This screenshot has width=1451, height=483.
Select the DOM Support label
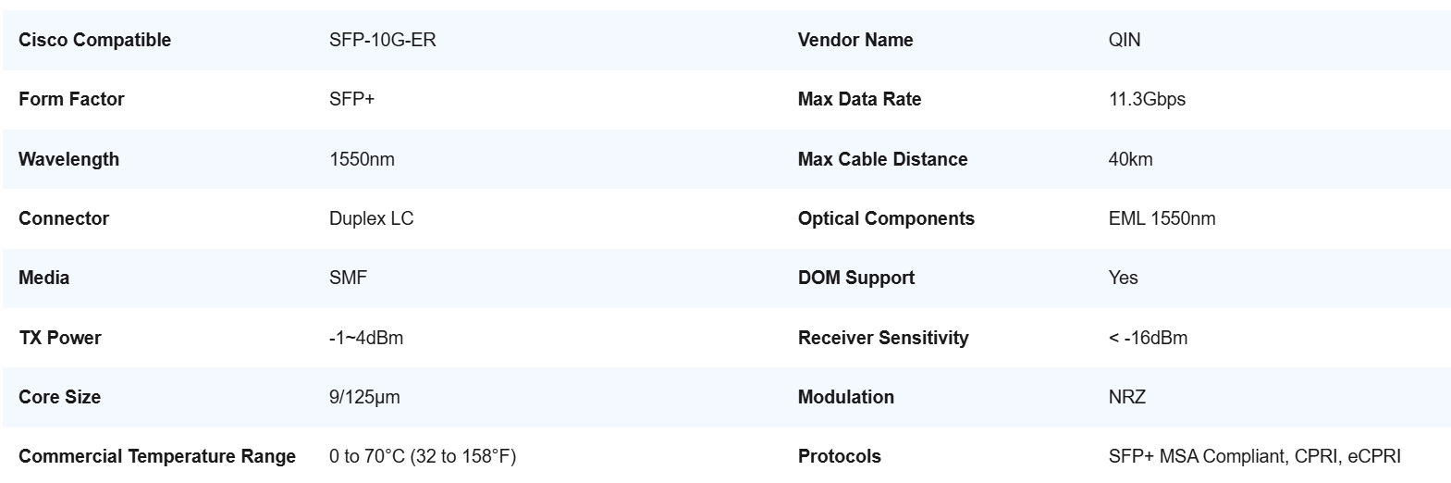855,278
